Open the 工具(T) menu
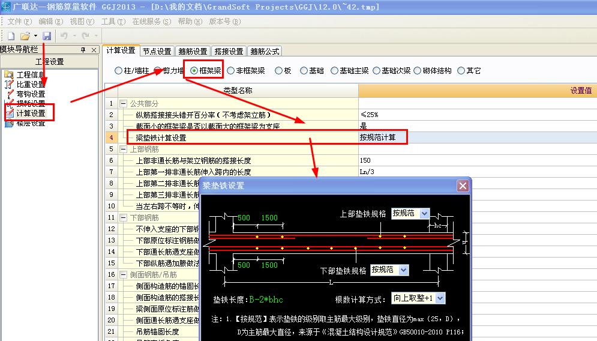 pyautogui.click(x=113, y=22)
